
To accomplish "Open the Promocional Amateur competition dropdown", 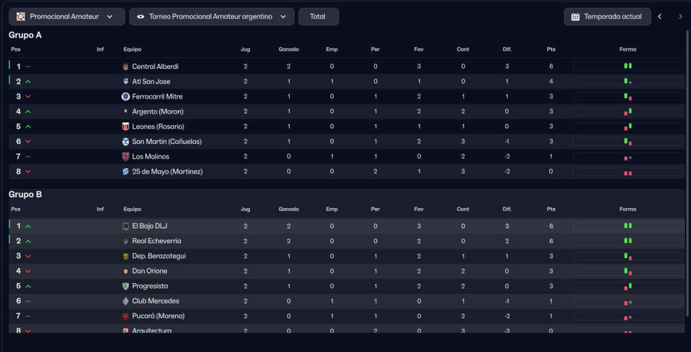I will (x=67, y=17).
